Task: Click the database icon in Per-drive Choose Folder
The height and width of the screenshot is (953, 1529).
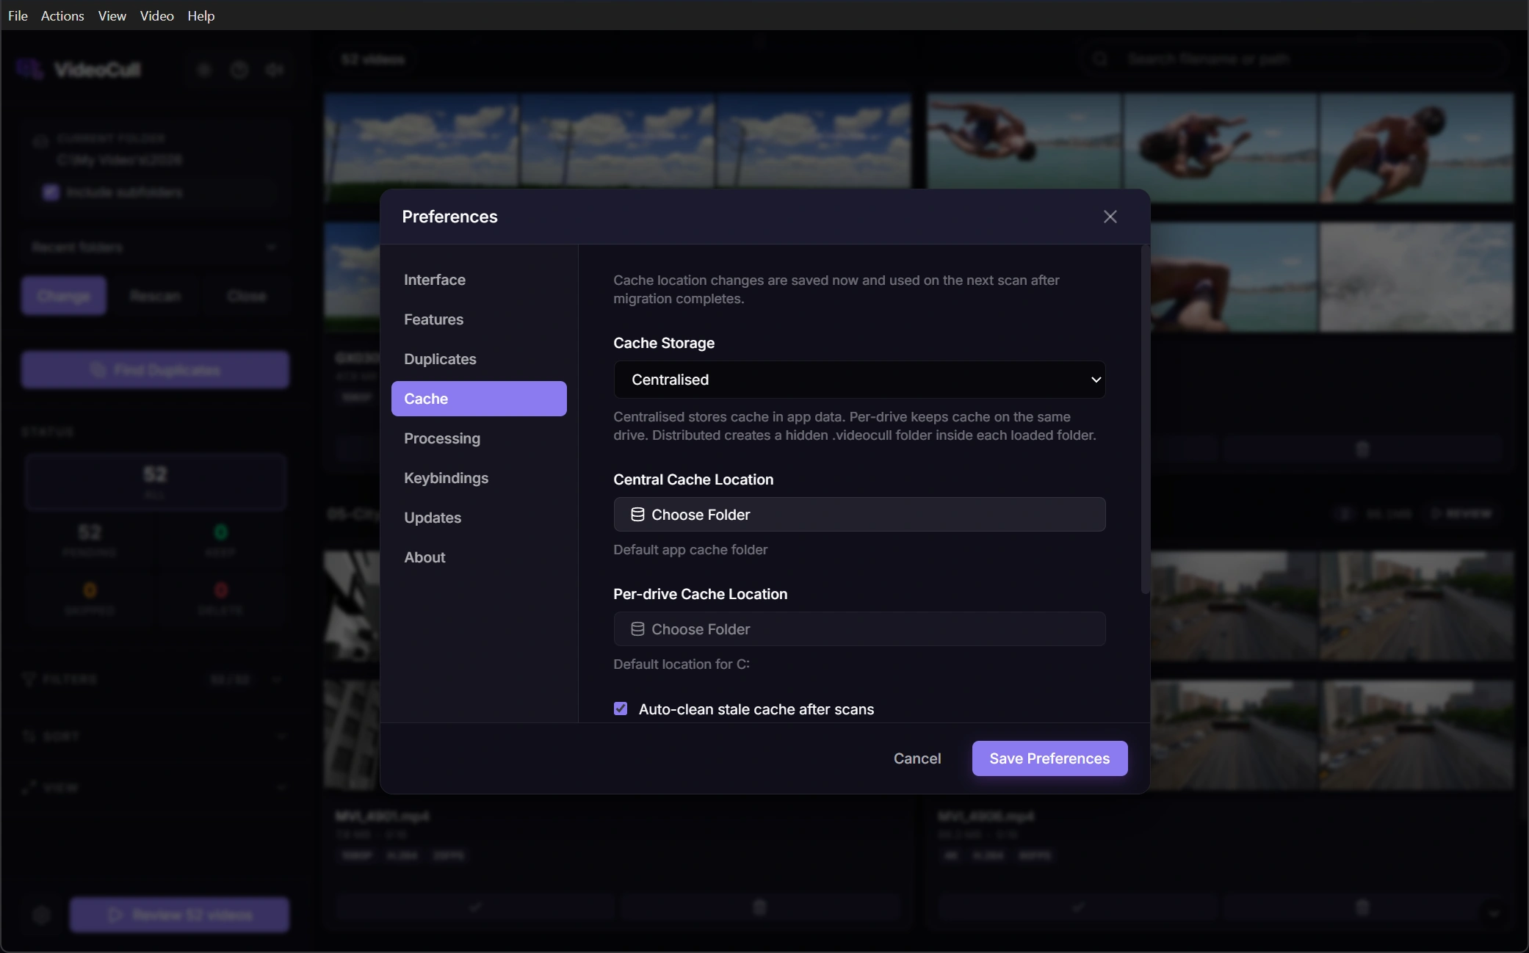Action: [x=637, y=629]
